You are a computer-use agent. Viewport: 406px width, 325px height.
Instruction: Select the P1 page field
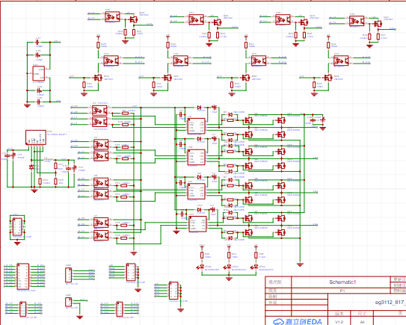[x=342, y=291]
